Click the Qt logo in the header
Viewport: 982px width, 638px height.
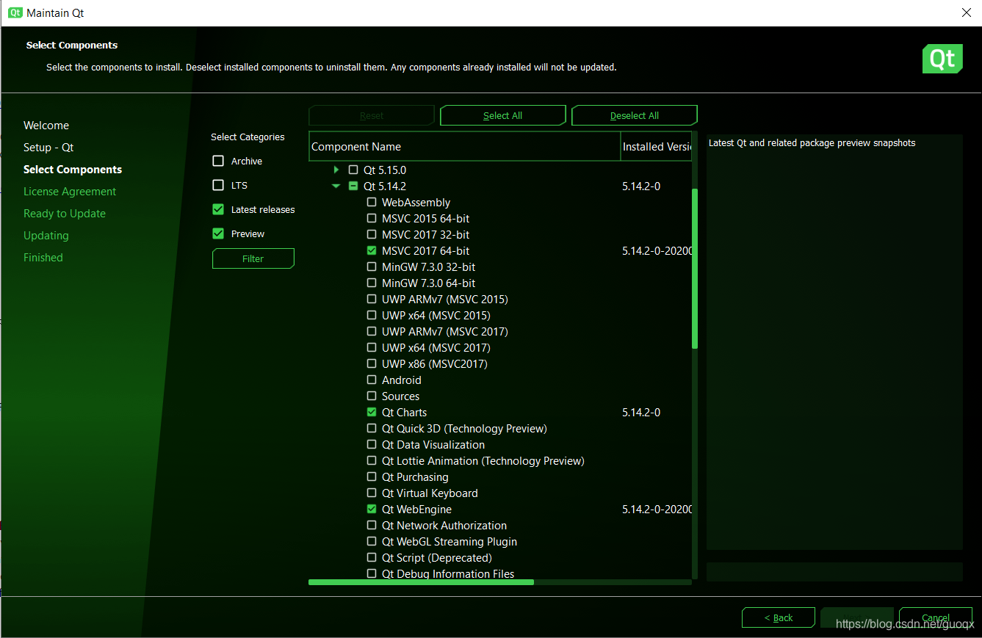(x=942, y=59)
